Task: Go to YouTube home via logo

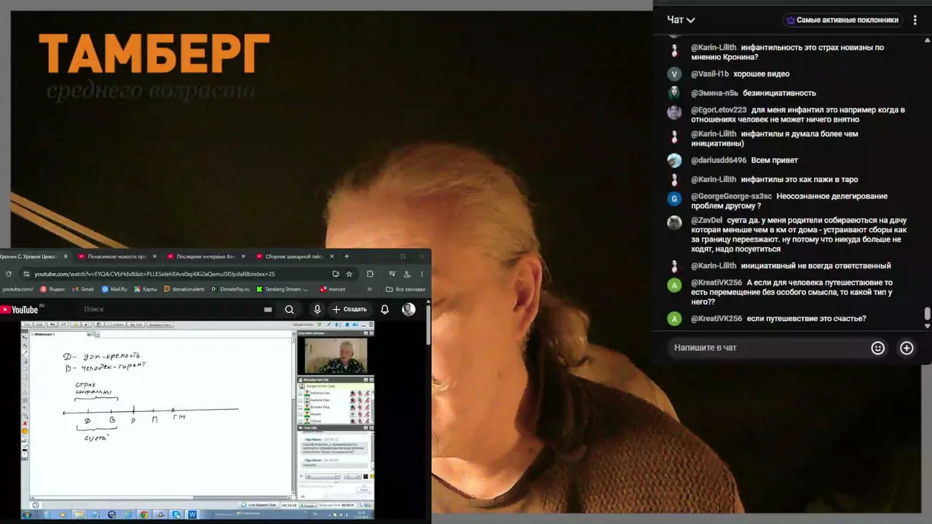Action: [20, 309]
